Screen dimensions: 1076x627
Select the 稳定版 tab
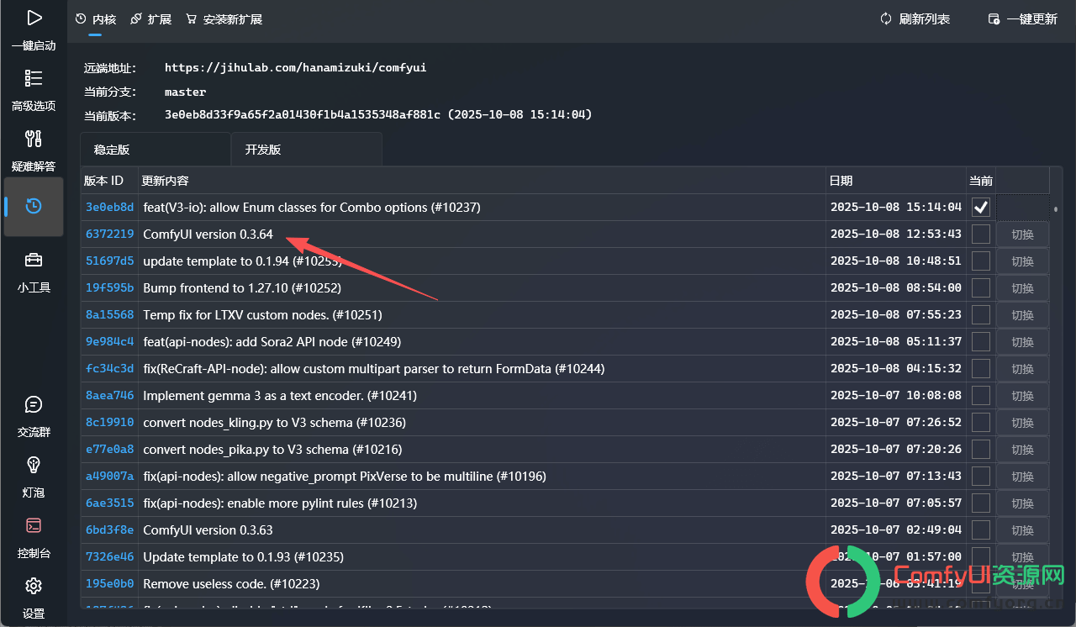pos(156,150)
